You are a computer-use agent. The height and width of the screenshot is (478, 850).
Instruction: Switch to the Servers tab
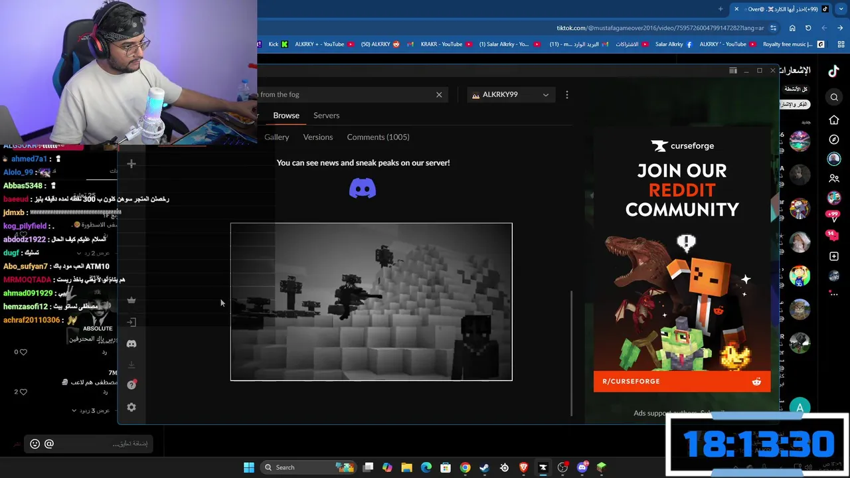(326, 116)
